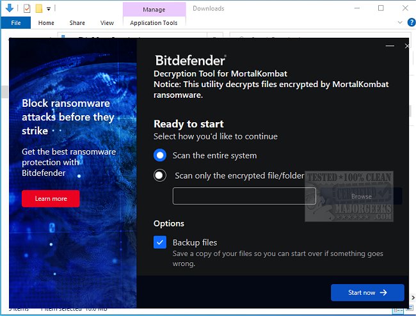The image size is (416, 316).
Task: Click the Ready to start heading
Action: click(189, 124)
